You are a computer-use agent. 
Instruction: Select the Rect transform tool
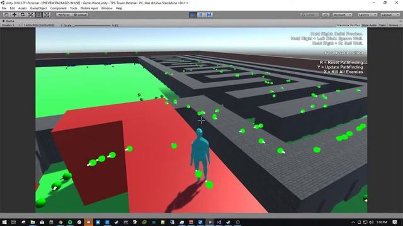38,15
